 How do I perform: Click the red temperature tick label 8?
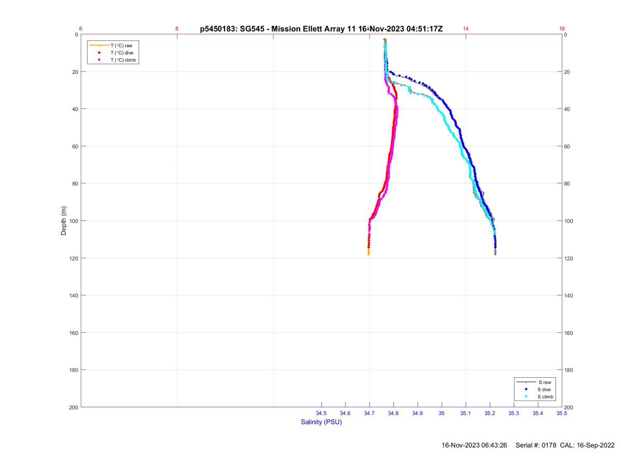coord(177,29)
